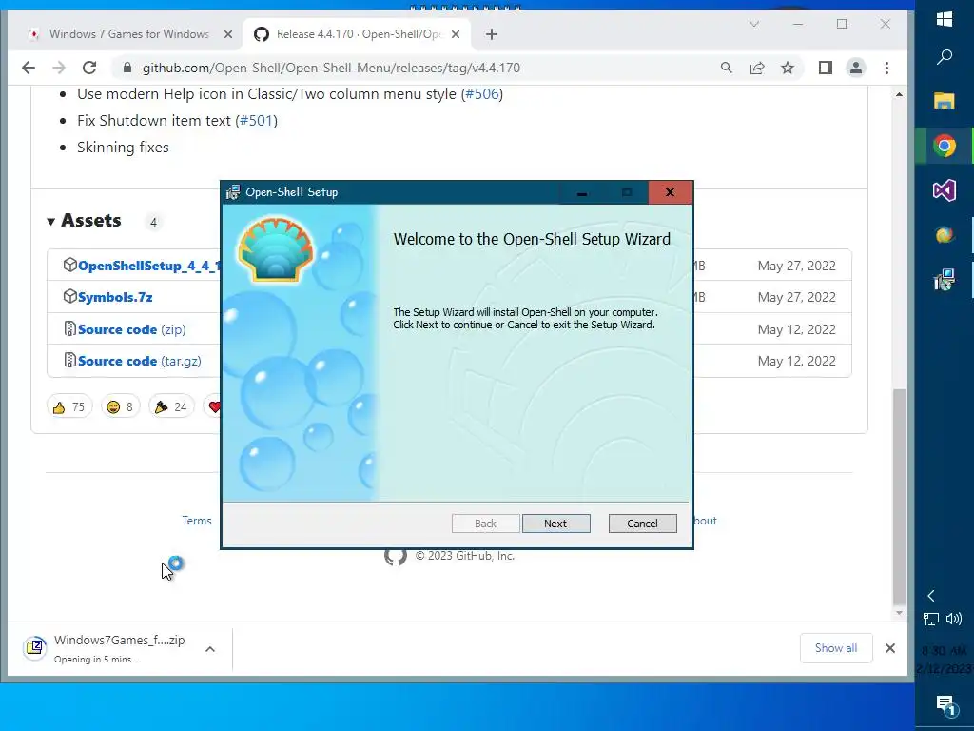
Task: Open Terms footer link
Action: 196,521
